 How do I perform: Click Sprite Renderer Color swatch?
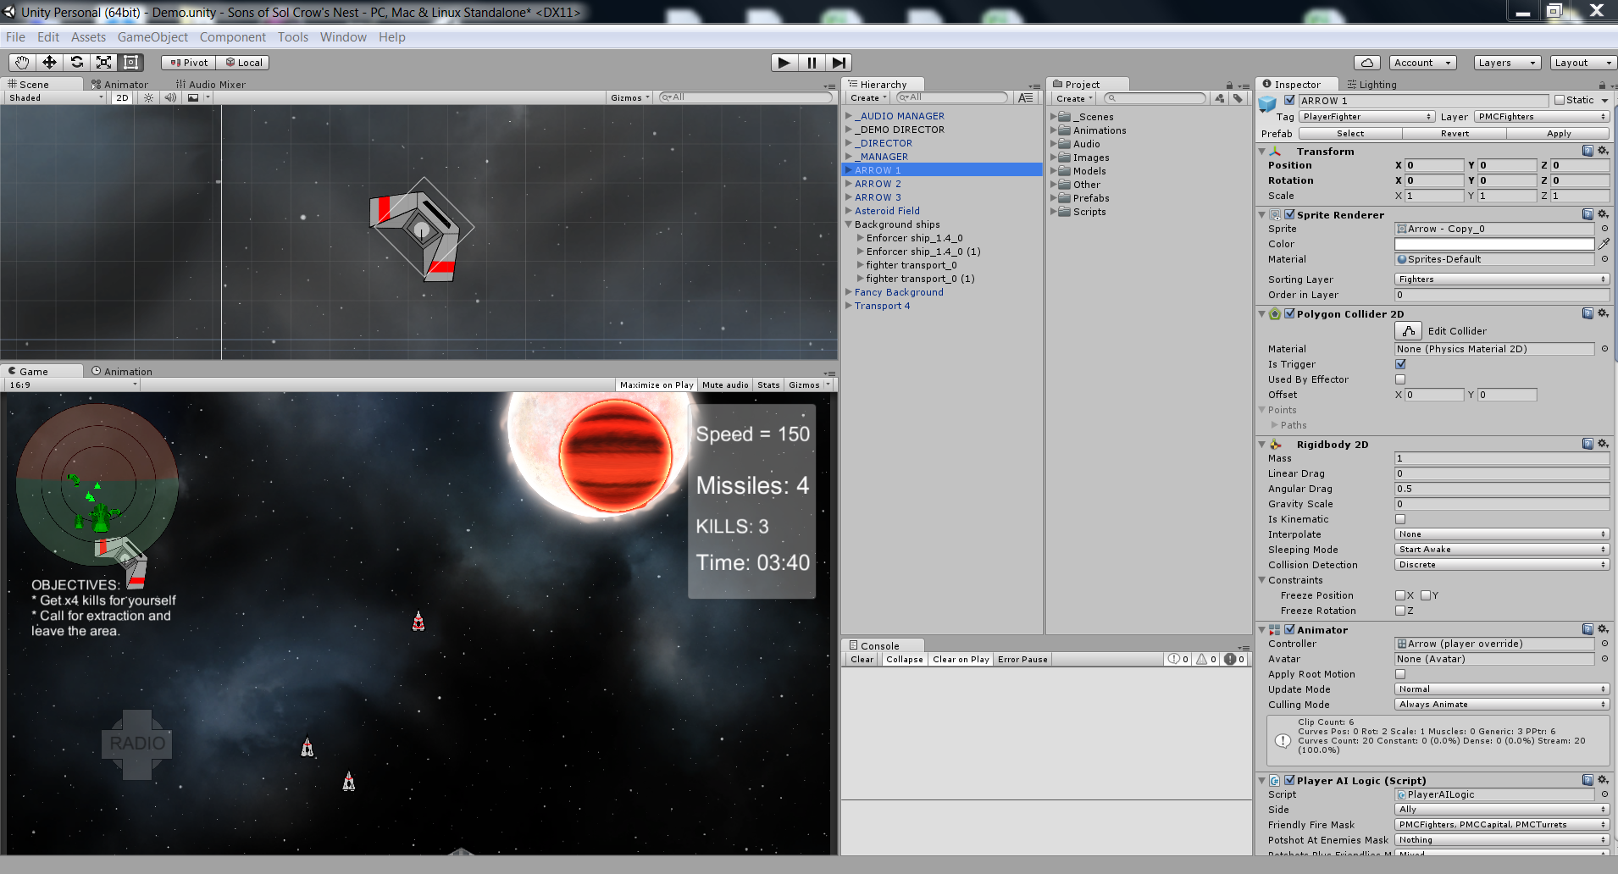1494,244
